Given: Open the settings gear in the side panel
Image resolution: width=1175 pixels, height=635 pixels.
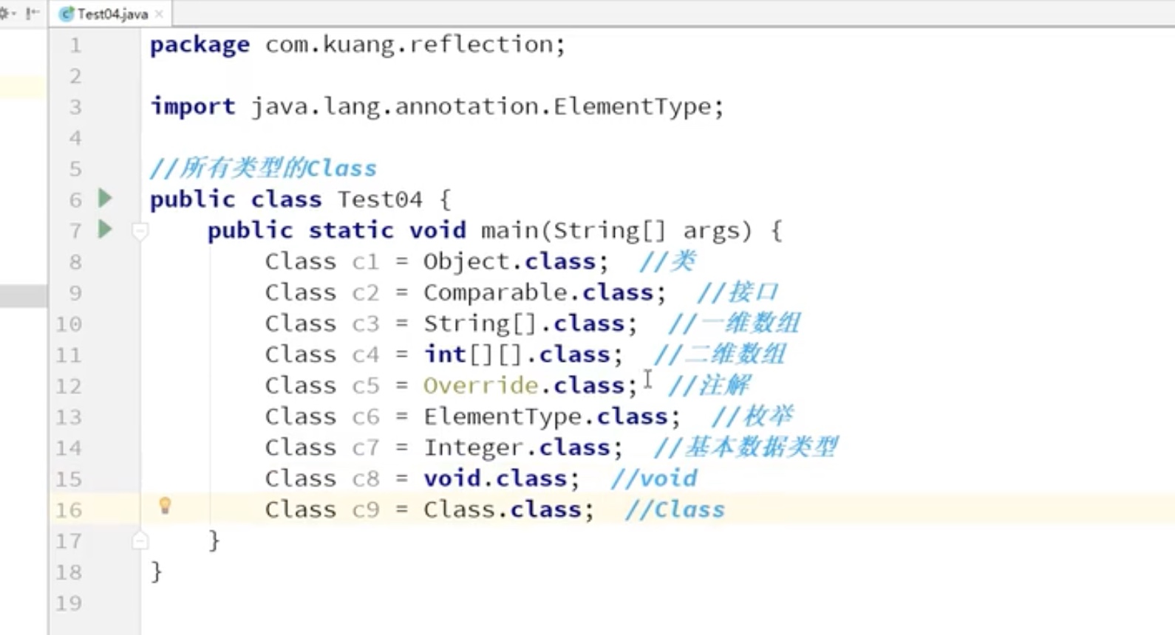Looking at the screenshot, I should 4,13.
